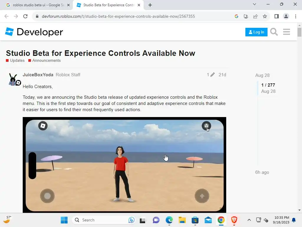Share this page via share icon

pyautogui.click(x=255, y=17)
